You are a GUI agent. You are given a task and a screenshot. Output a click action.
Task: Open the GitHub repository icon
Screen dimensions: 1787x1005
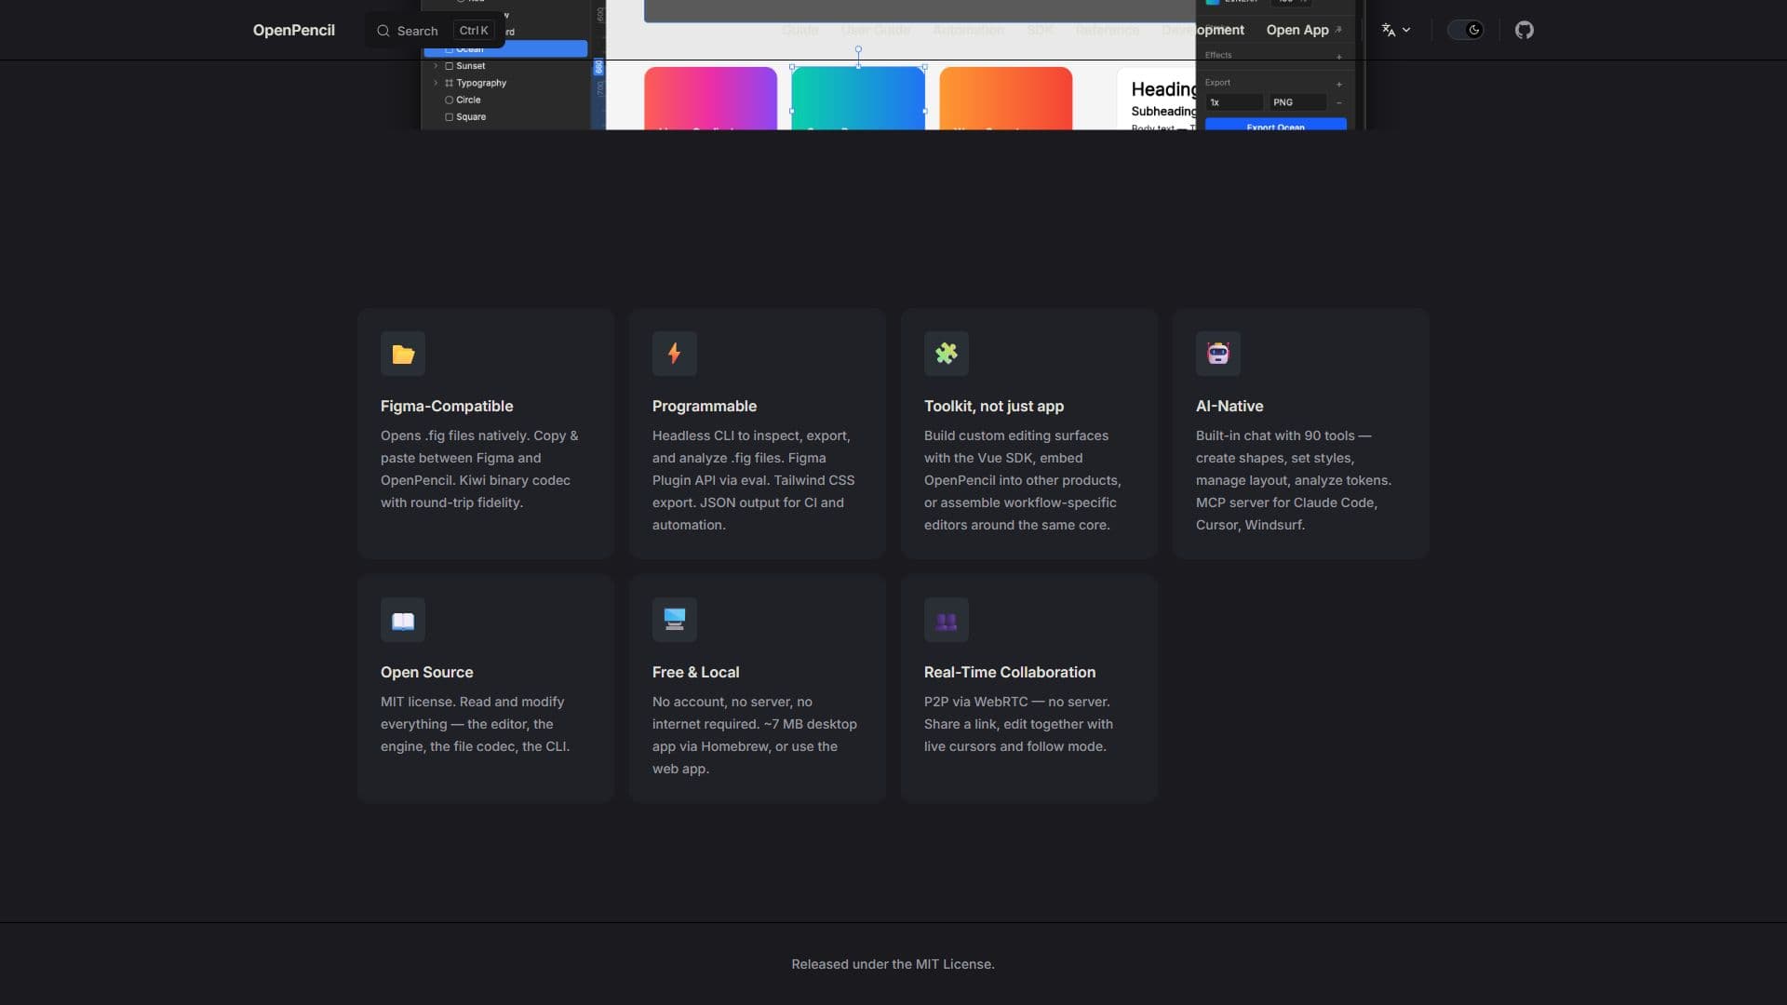(1524, 30)
